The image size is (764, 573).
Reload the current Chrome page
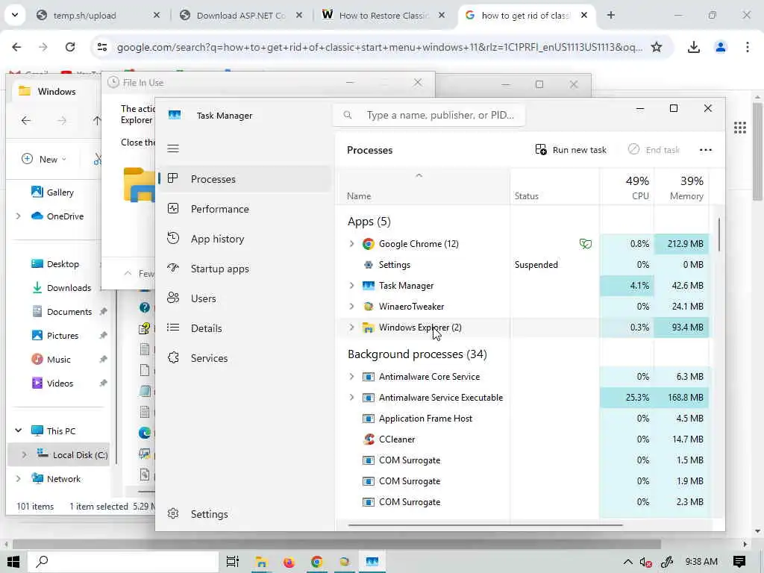(x=70, y=47)
